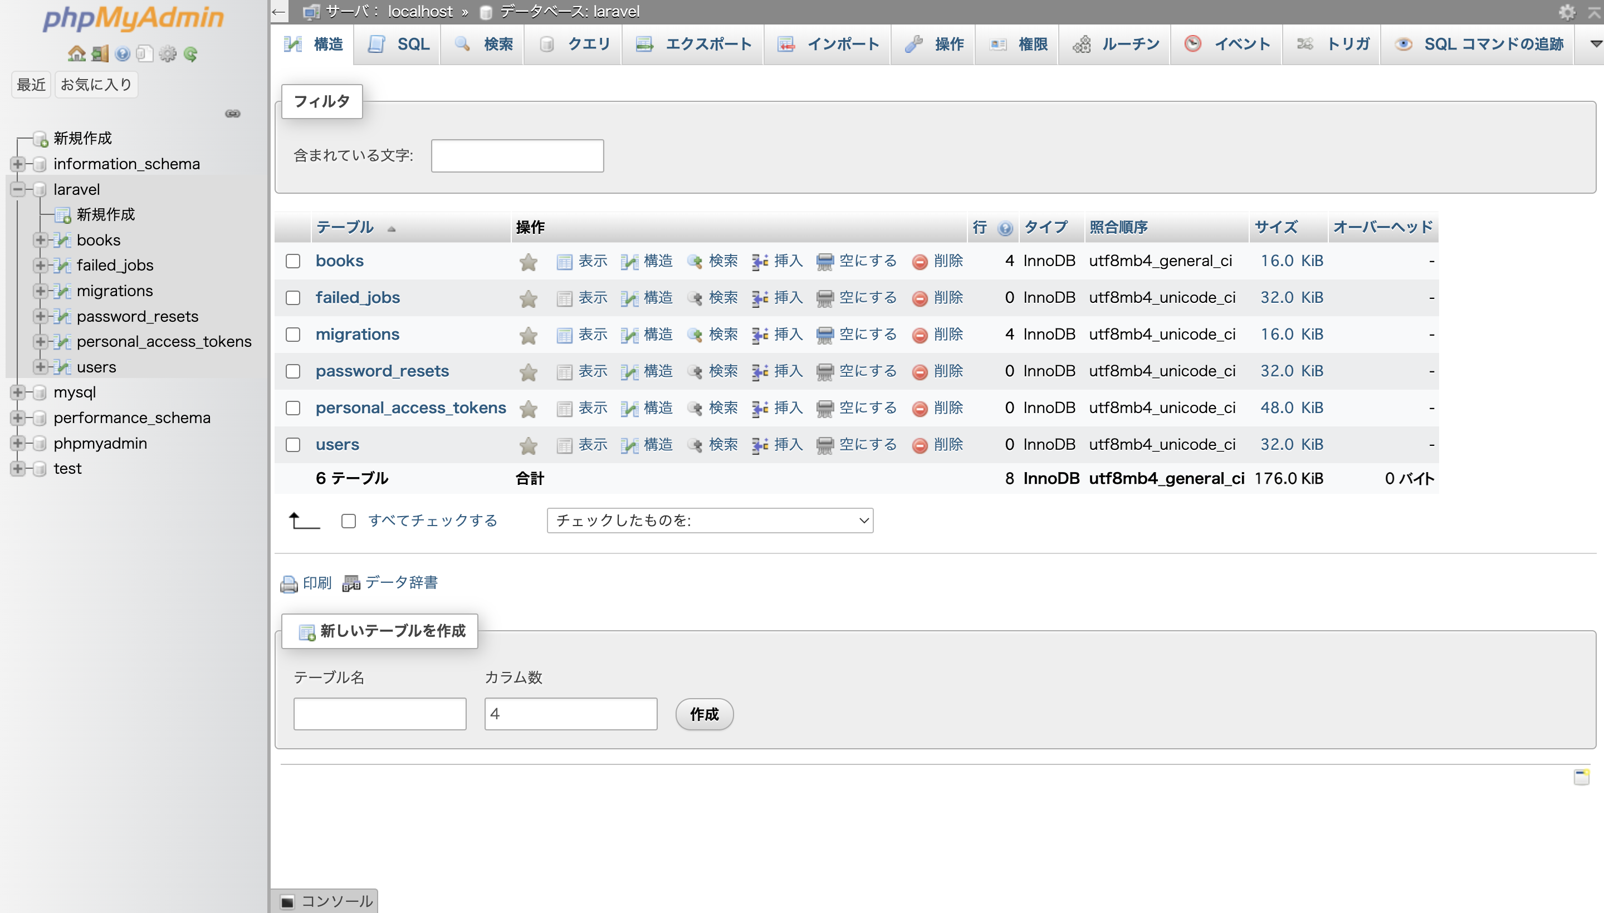This screenshot has height=913, width=1604.
Task: Add the books table to favorites star
Action: (529, 262)
